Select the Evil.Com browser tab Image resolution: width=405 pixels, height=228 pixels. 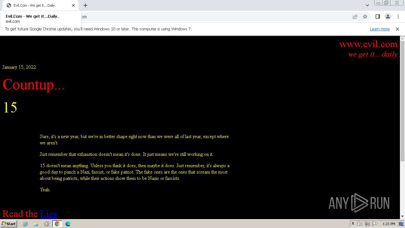[x=40, y=5]
